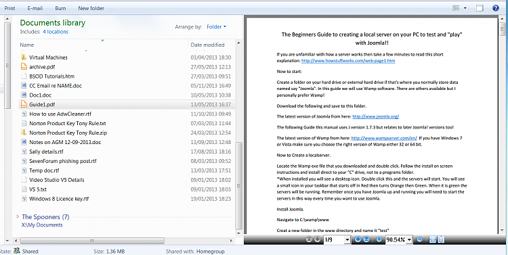Click the zoom in plus icon
Image resolution: width=508 pixels, height=255 pixels.
coord(379,239)
